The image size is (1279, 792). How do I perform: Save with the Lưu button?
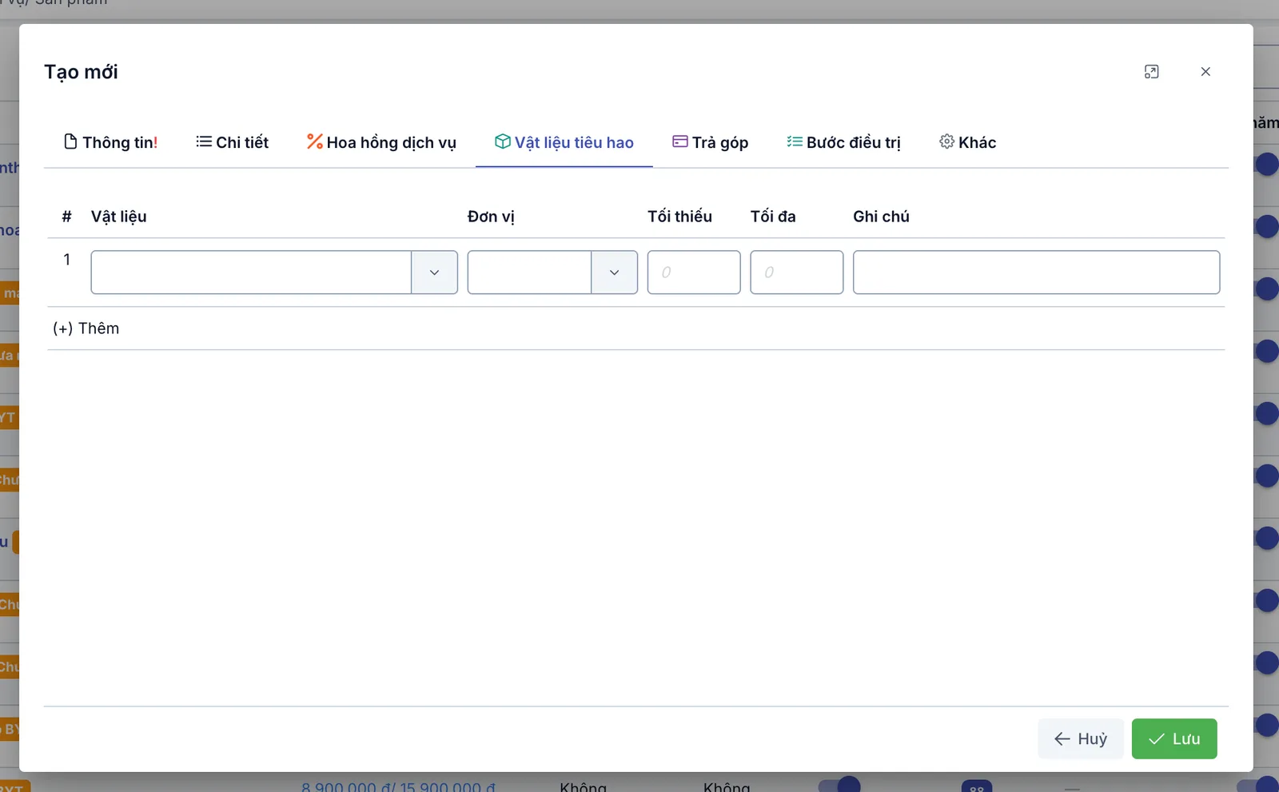pyautogui.click(x=1174, y=738)
